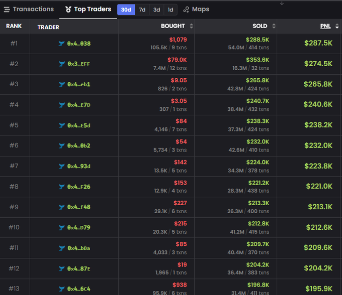Click whale icon beside 0x3...EFF
The height and width of the screenshot is (295, 342).
[x=62, y=64]
